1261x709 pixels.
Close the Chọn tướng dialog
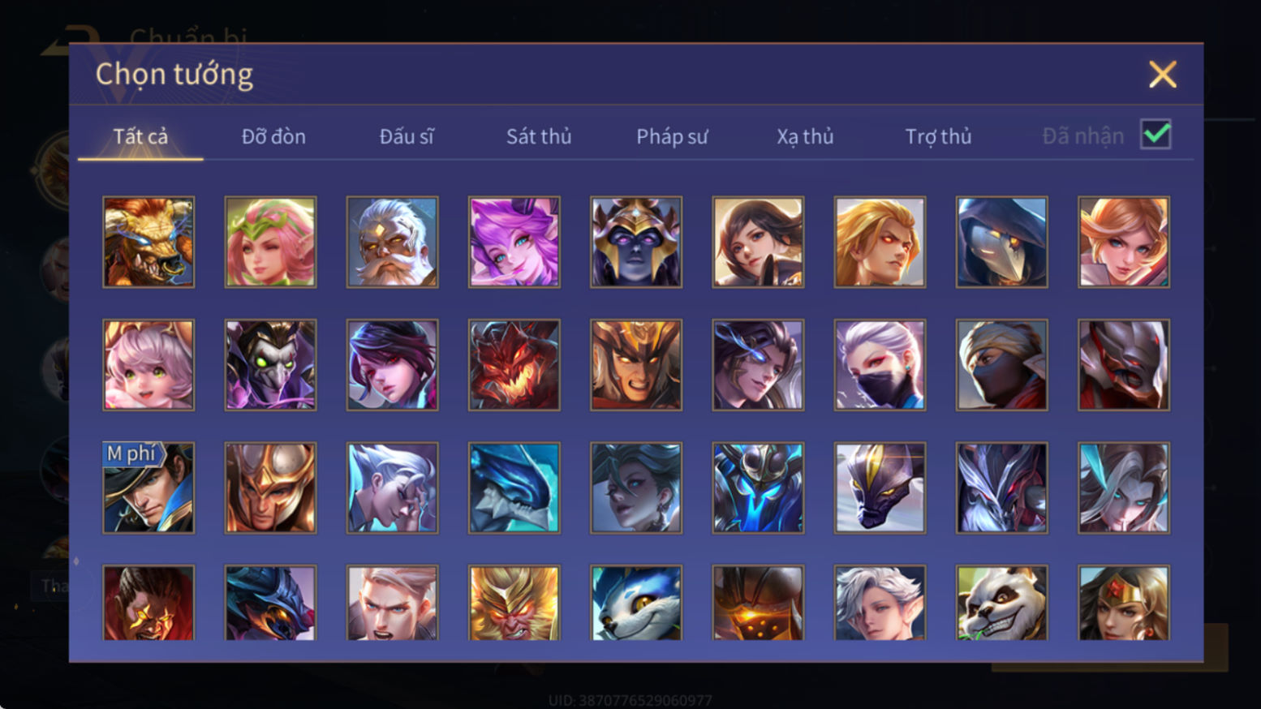tap(1163, 75)
